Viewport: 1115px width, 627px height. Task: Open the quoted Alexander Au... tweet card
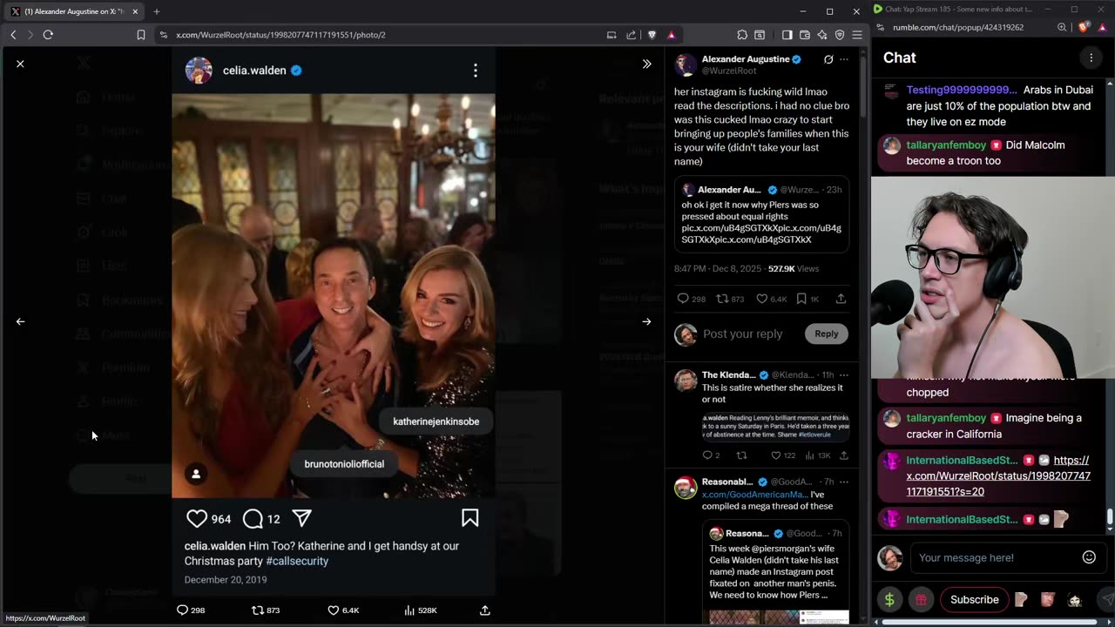click(x=761, y=214)
